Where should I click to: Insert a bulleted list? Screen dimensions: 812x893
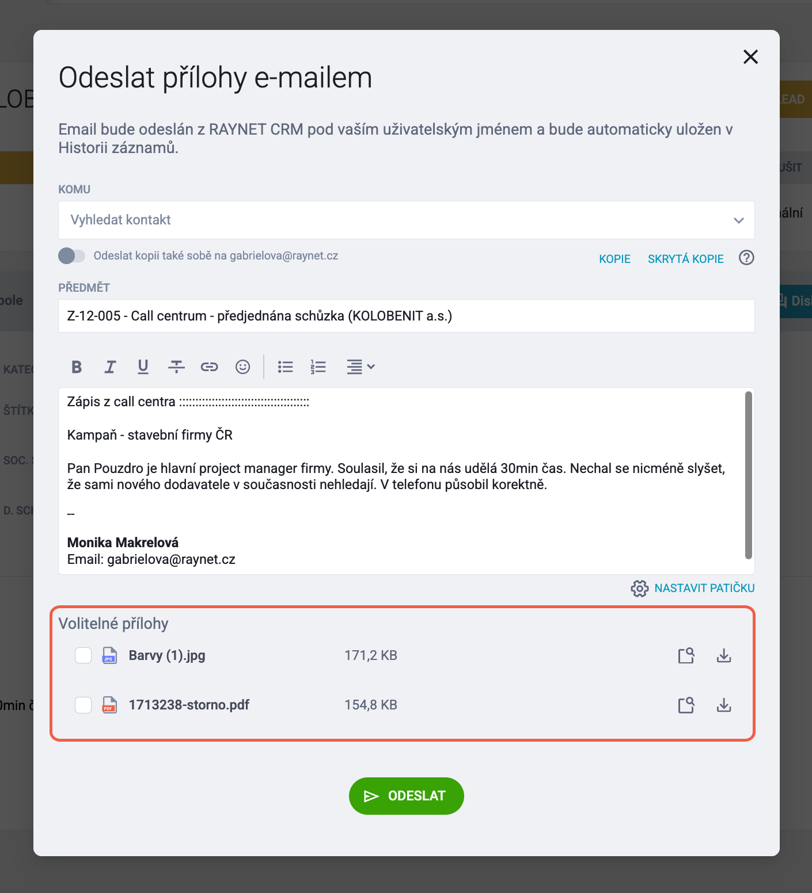click(x=285, y=367)
